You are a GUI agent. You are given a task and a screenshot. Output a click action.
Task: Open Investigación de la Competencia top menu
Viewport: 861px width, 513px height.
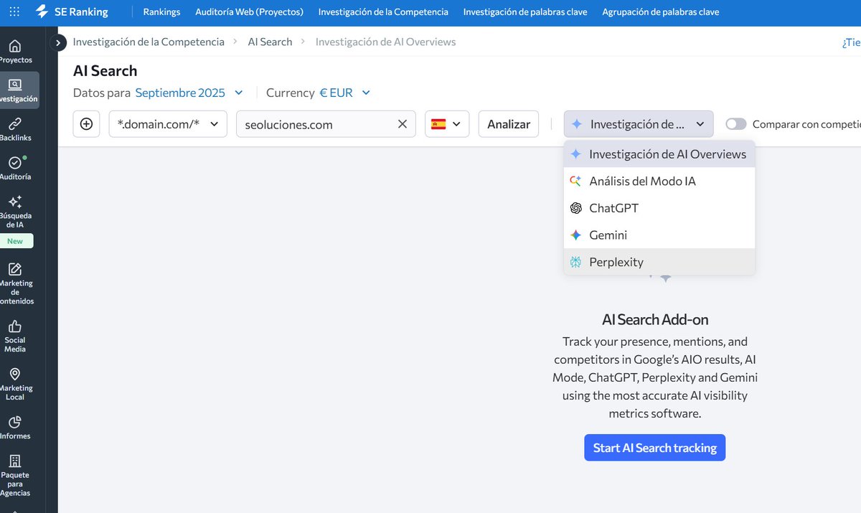point(383,12)
